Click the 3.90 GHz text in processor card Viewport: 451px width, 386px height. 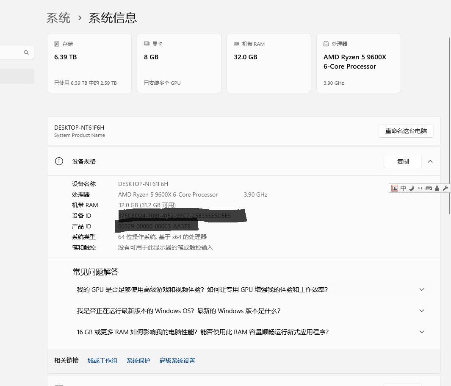pyautogui.click(x=334, y=83)
